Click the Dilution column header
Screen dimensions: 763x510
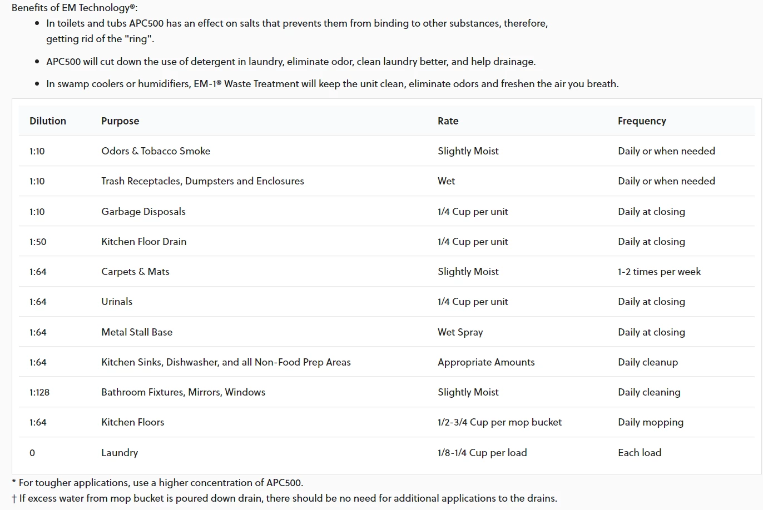48,121
